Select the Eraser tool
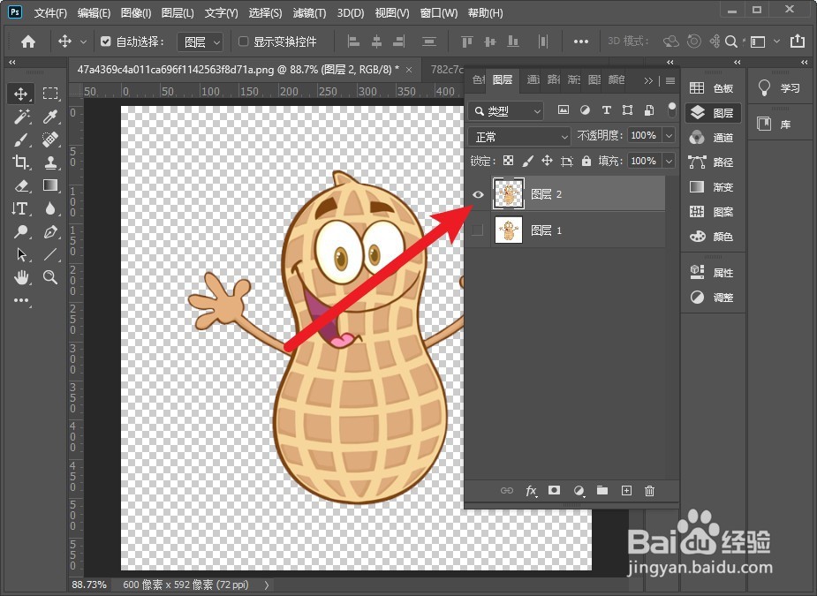This screenshot has width=817, height=596. click(x=22, y=185)
